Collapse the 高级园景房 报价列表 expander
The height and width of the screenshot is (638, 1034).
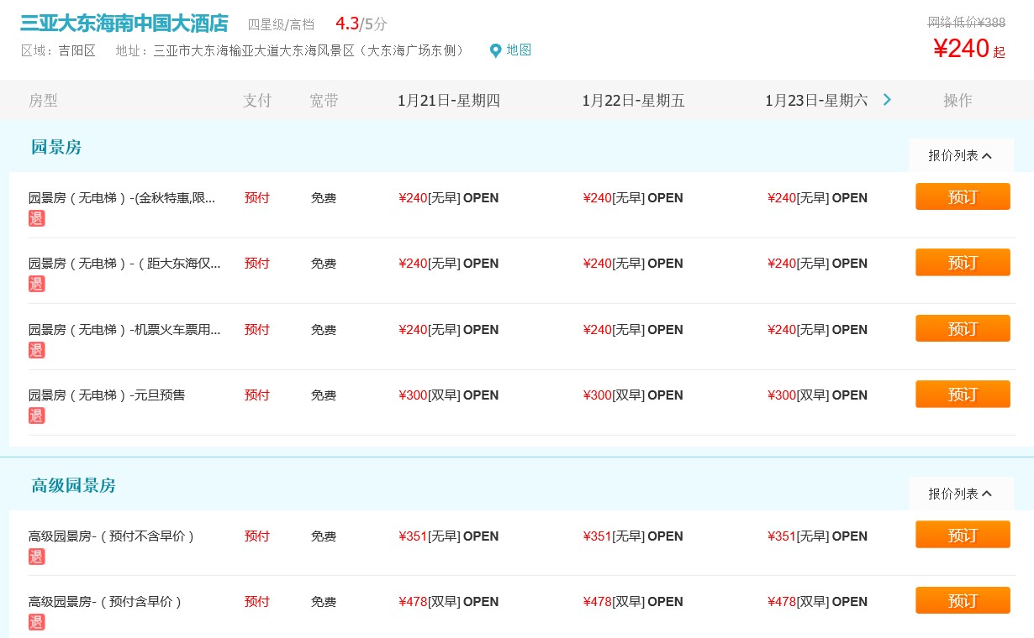point(960,494)
